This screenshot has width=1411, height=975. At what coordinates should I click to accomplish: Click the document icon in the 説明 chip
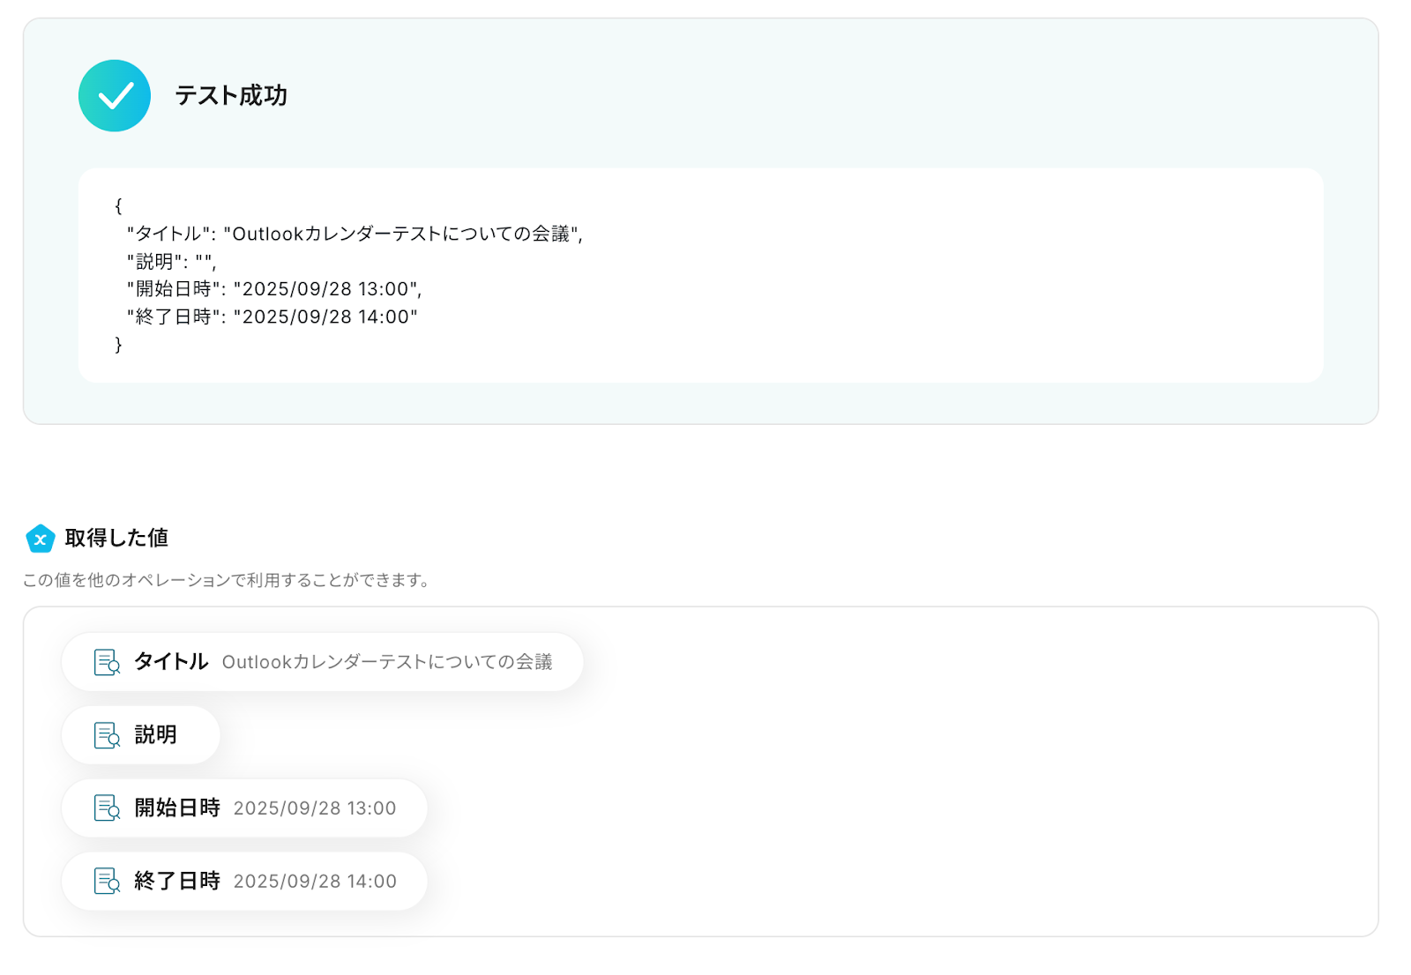[107, 735]
